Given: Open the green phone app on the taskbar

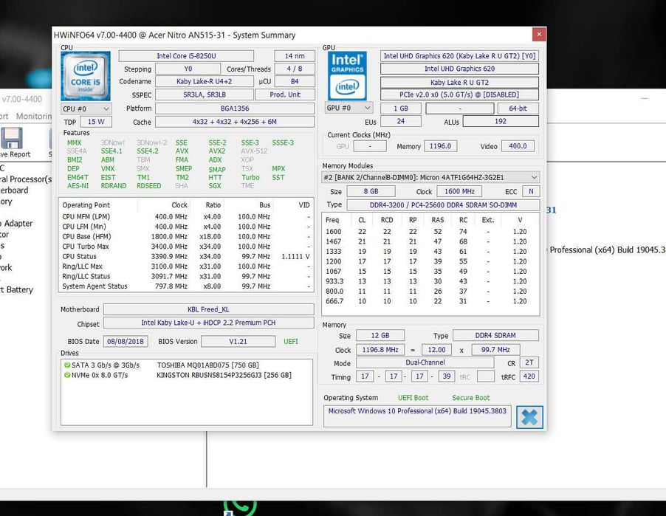Looking at the screenshot, I should click(x=241, y=507).
